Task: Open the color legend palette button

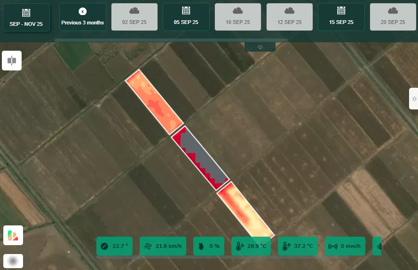Action: tap(13, 235)
